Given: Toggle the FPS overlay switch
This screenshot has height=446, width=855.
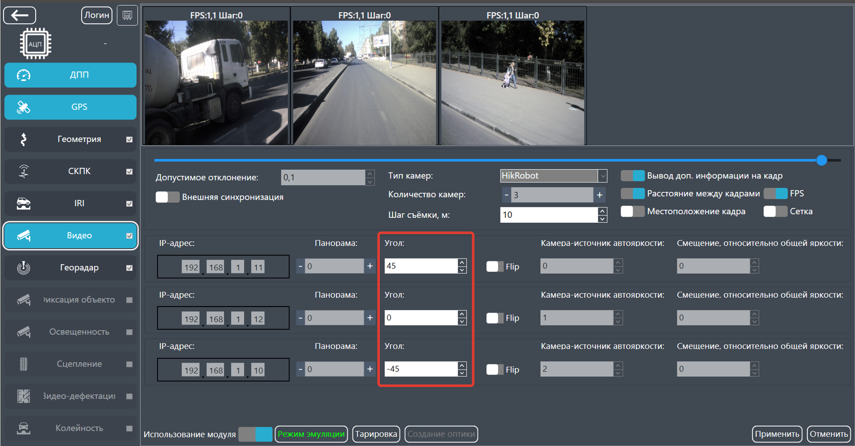Looking at the screenshot, I should [x=776, y=193].
